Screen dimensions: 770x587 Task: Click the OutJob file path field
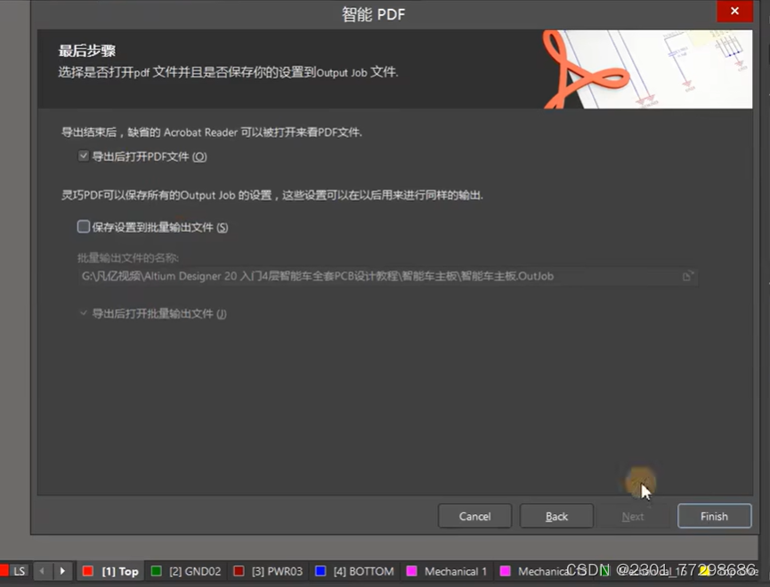[x=387, y=276]
